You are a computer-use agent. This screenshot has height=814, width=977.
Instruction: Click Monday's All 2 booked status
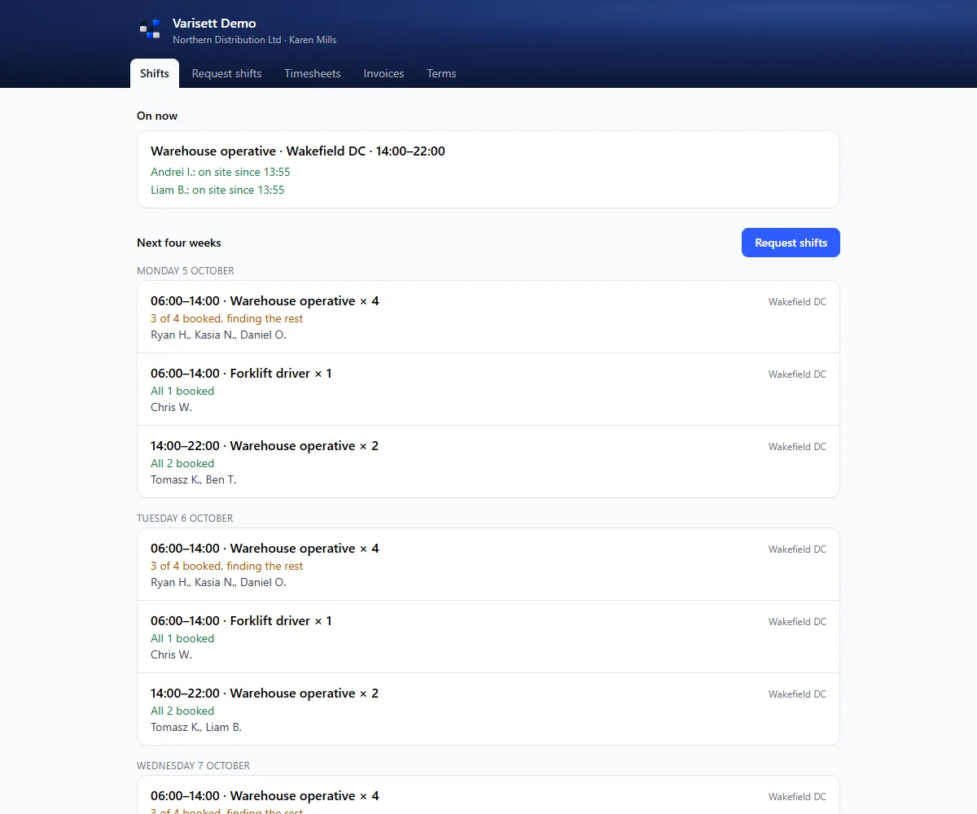182,463
